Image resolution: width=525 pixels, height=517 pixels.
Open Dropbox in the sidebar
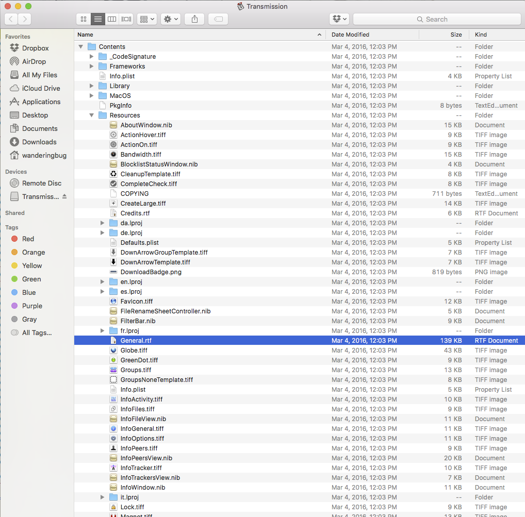(x=37, y=48)
